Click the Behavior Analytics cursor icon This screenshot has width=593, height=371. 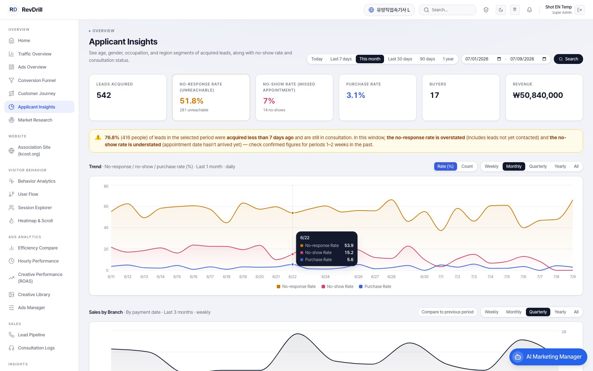click(11, 181)
